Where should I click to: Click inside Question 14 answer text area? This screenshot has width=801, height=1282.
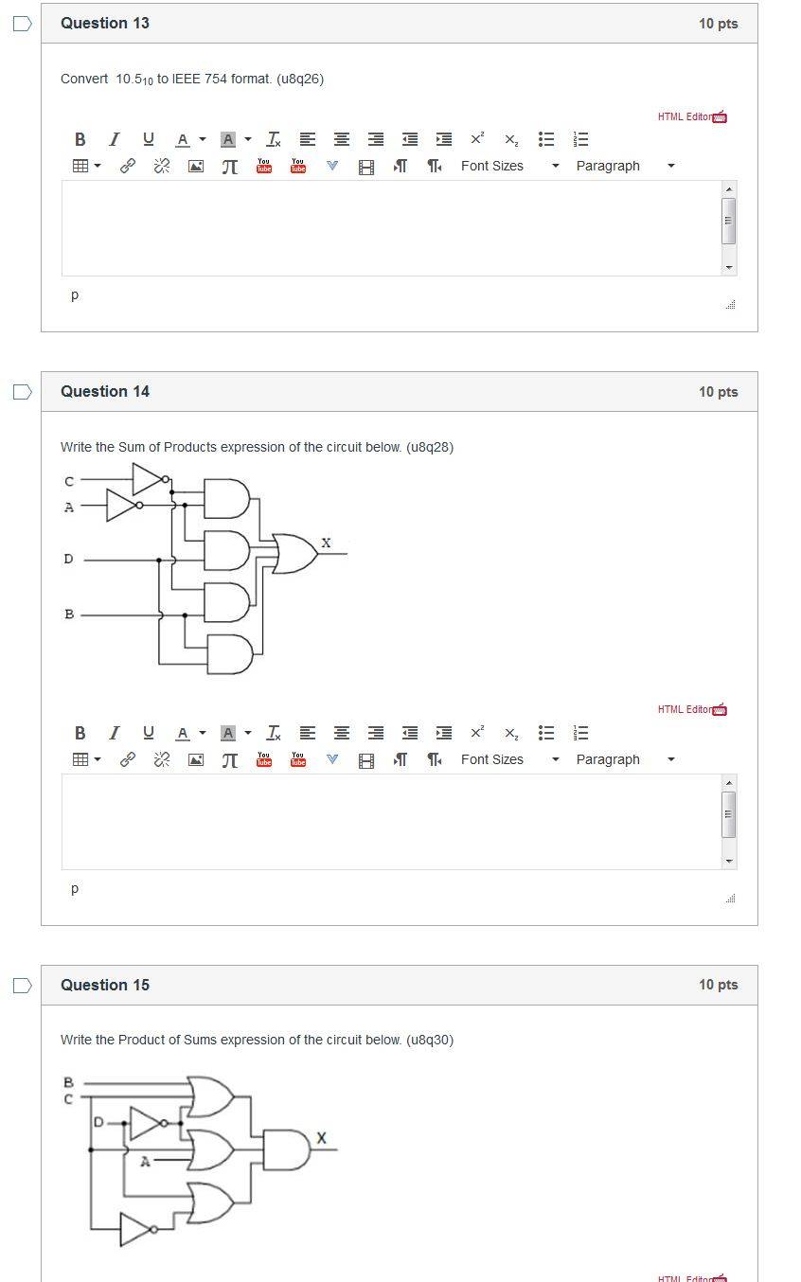click(392, 822)
